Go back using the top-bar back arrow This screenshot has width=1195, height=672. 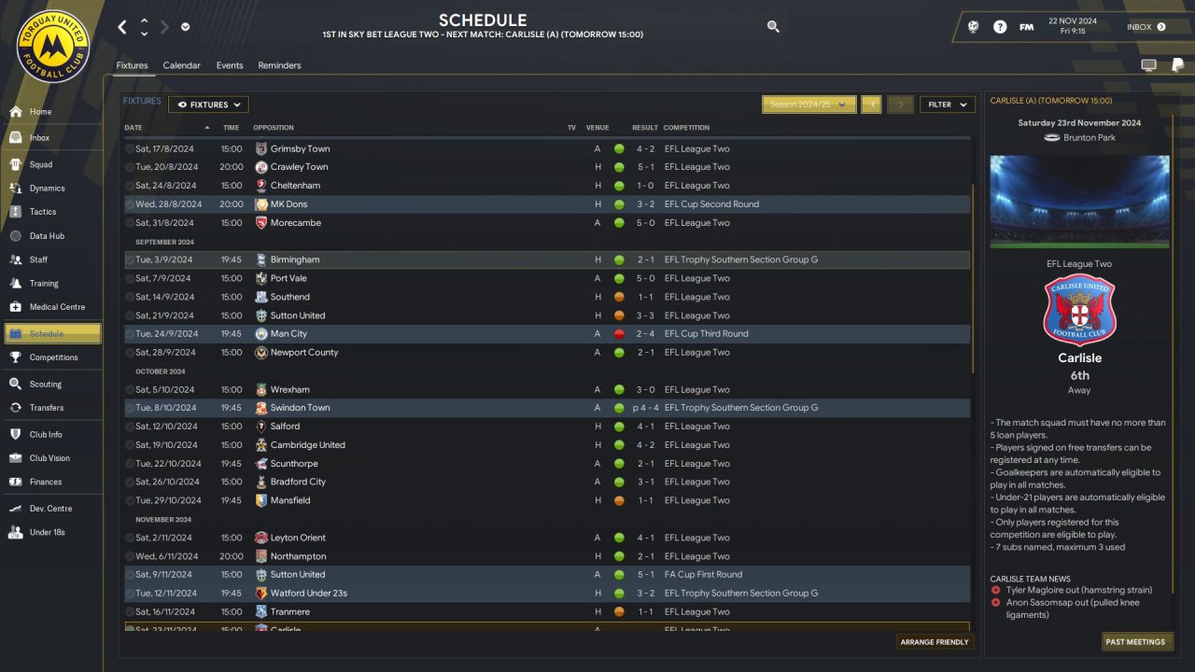122,27
